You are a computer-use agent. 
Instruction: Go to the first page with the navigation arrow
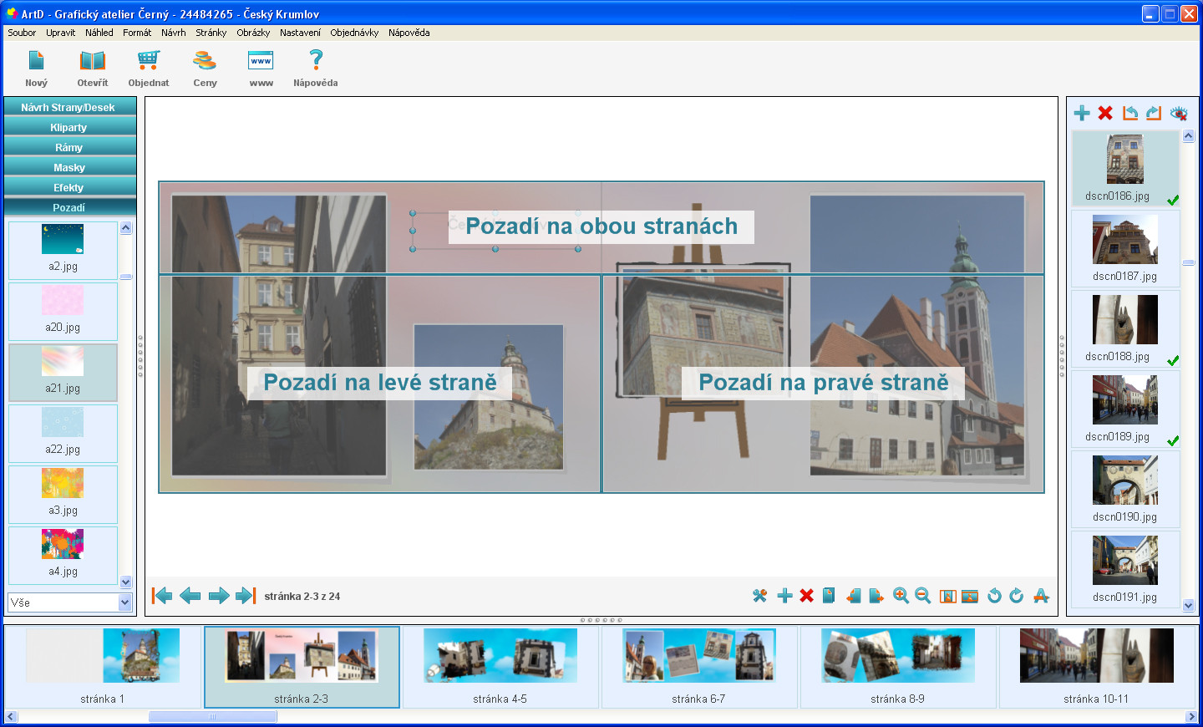162,596
